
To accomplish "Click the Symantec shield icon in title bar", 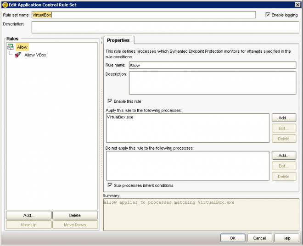I will point(5,5).
